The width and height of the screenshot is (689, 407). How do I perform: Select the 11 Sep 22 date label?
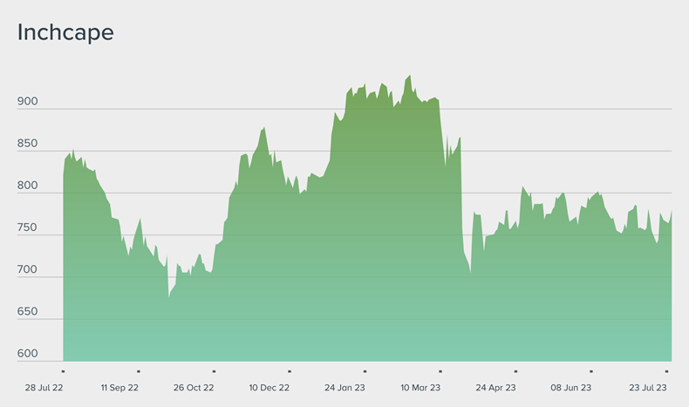[x=119, y=387]
